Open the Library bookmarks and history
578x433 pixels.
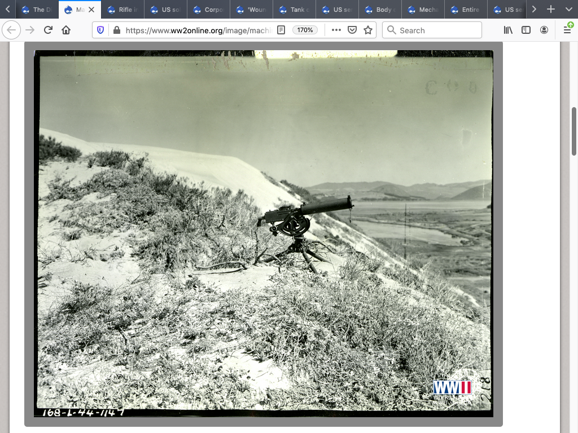click(x=509, y=30)
